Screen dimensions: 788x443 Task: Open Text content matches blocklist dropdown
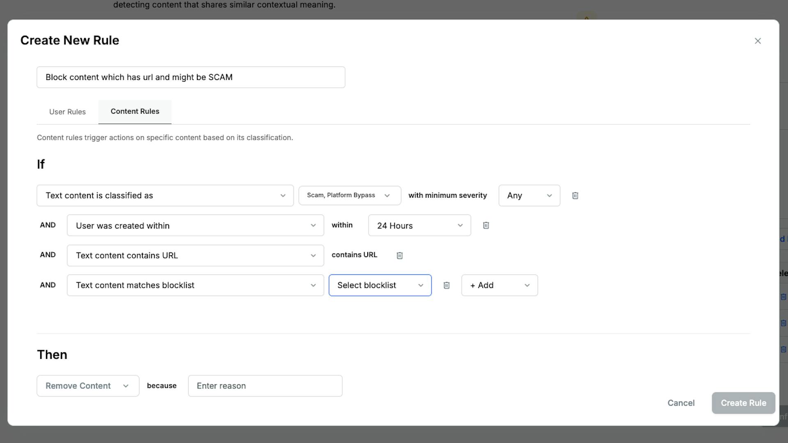pos(195,285)
